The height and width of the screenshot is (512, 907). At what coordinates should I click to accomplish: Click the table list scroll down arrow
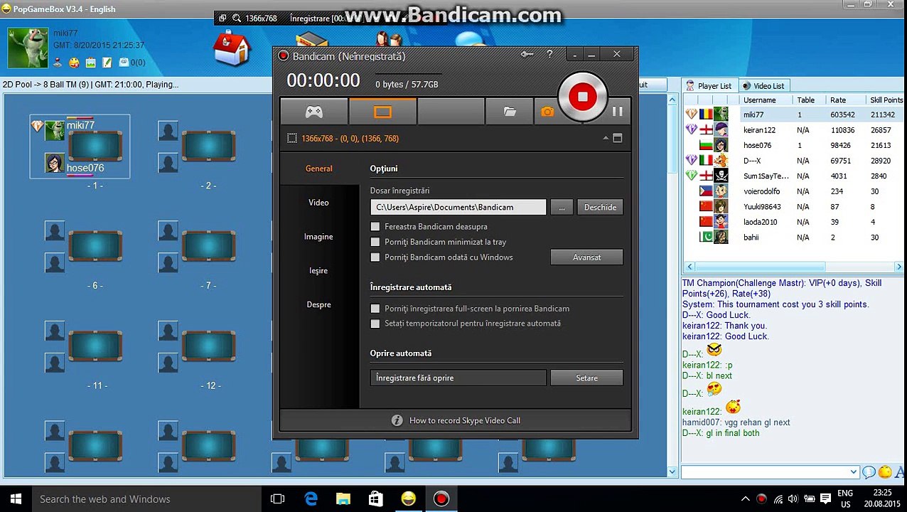pyautogui.click(x=672, y=471)
